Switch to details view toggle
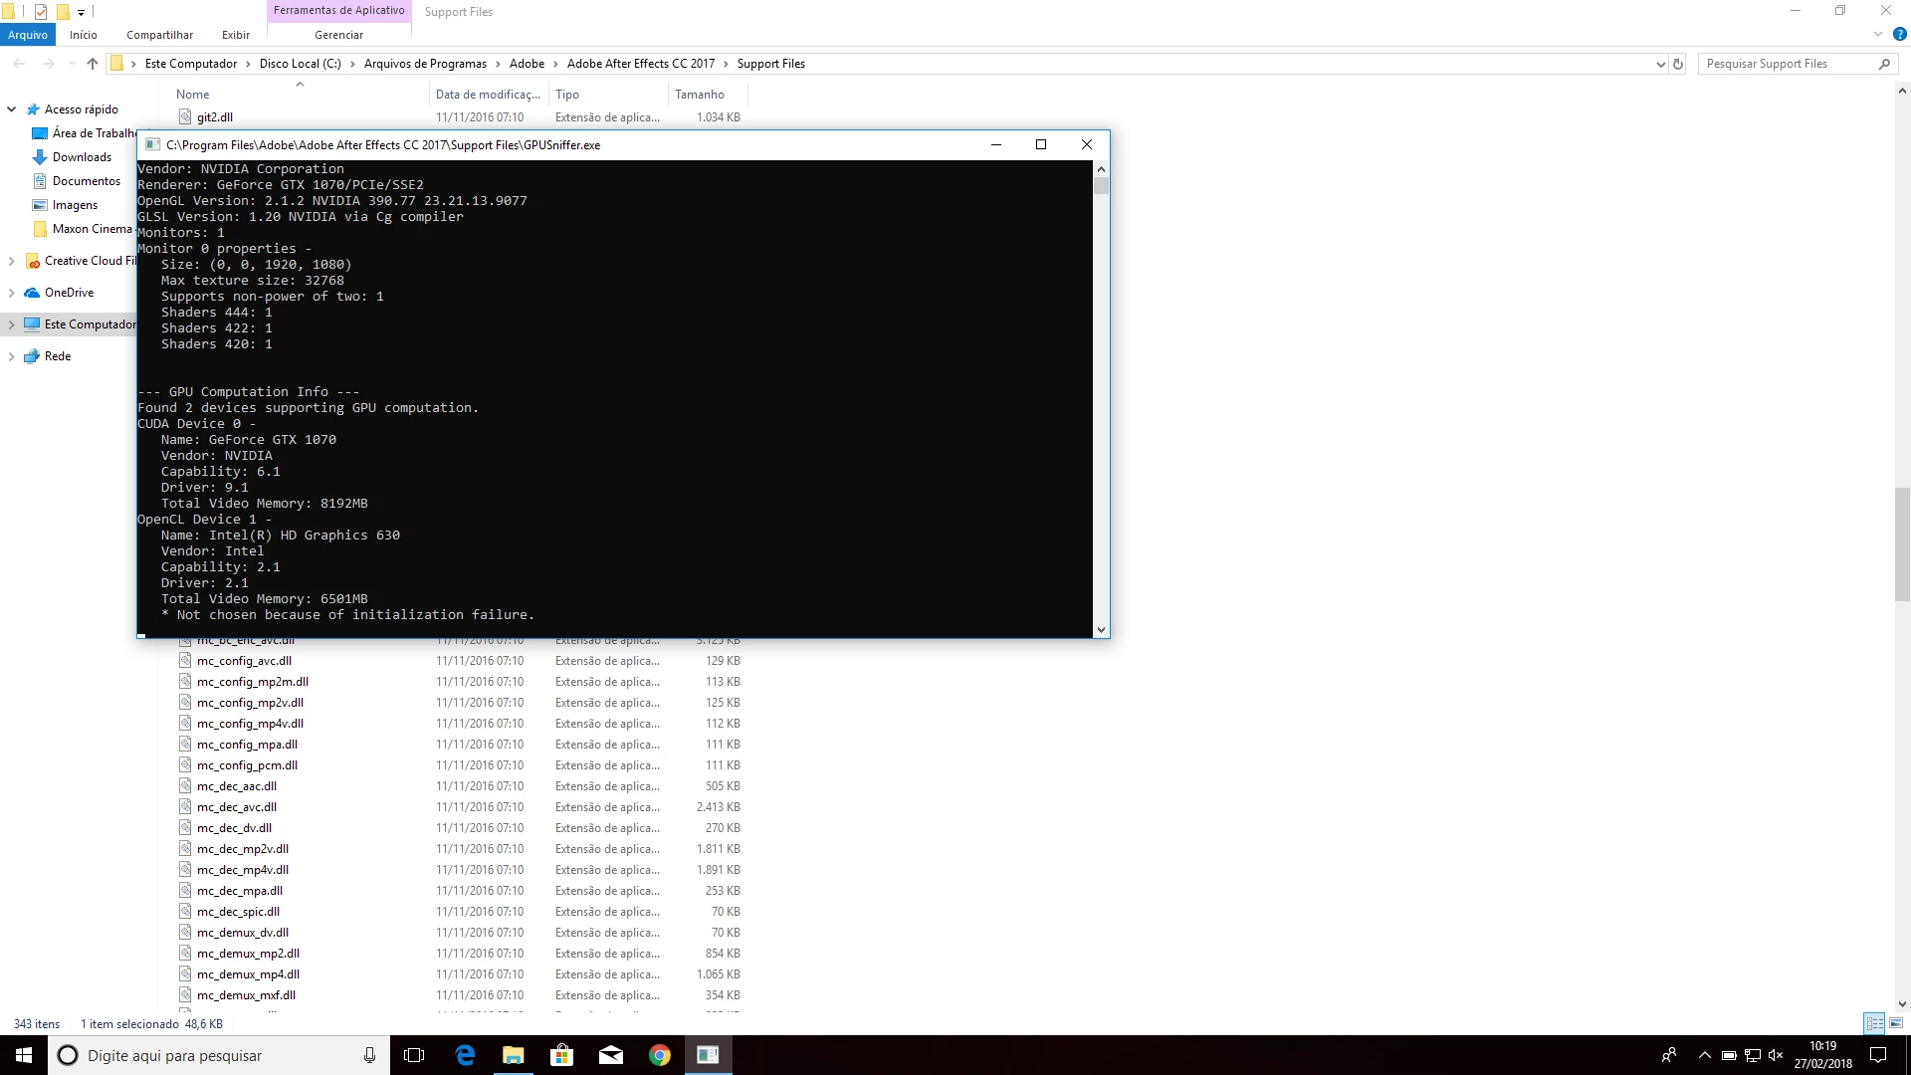Screen dimensions: 1911x1075 pos(1874,1023)
